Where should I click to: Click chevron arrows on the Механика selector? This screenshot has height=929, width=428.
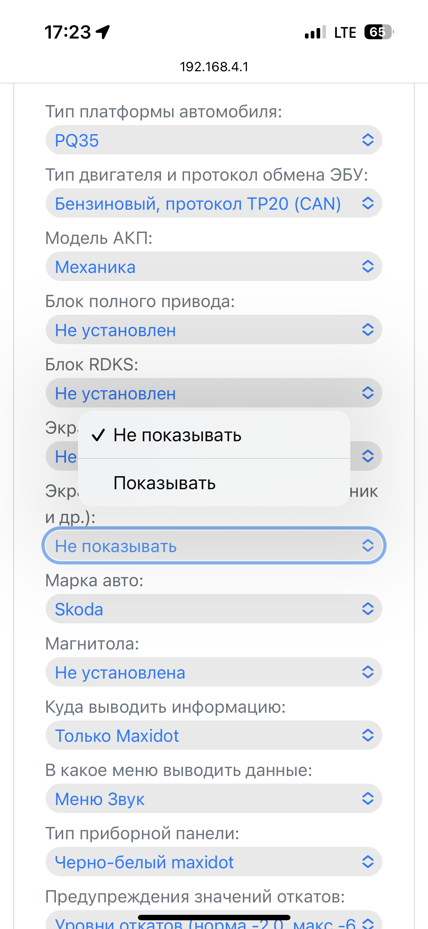tap(368, 266)
